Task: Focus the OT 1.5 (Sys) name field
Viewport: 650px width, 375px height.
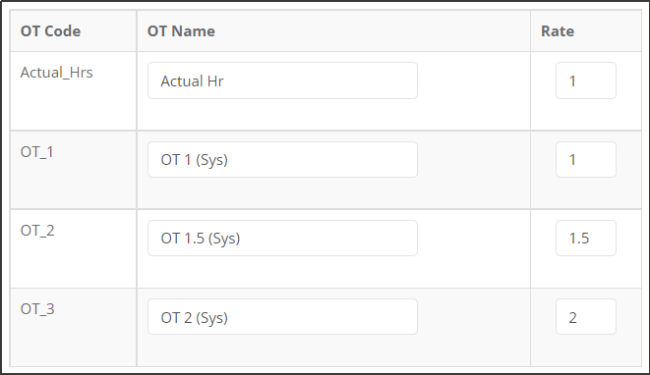Action: pyautogui.click(x=282, y=238)
